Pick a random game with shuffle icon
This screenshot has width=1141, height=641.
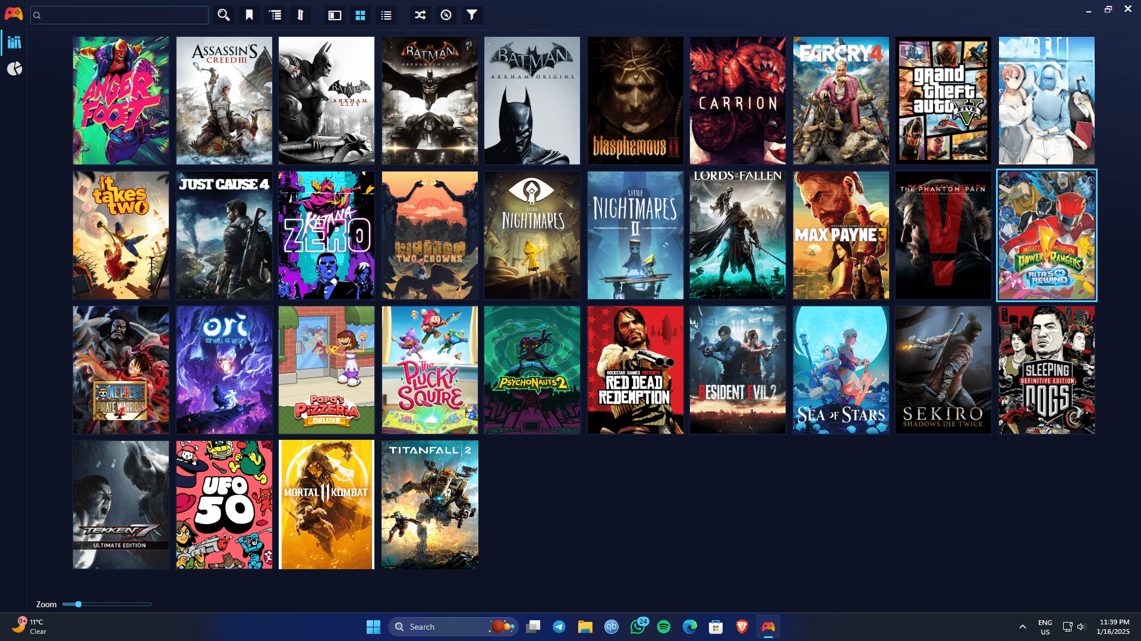[420, 15]
